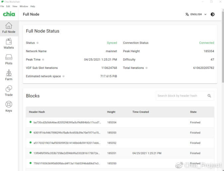
Task: Click the Finished state of block 185352
Action: (x=195, y=143)
